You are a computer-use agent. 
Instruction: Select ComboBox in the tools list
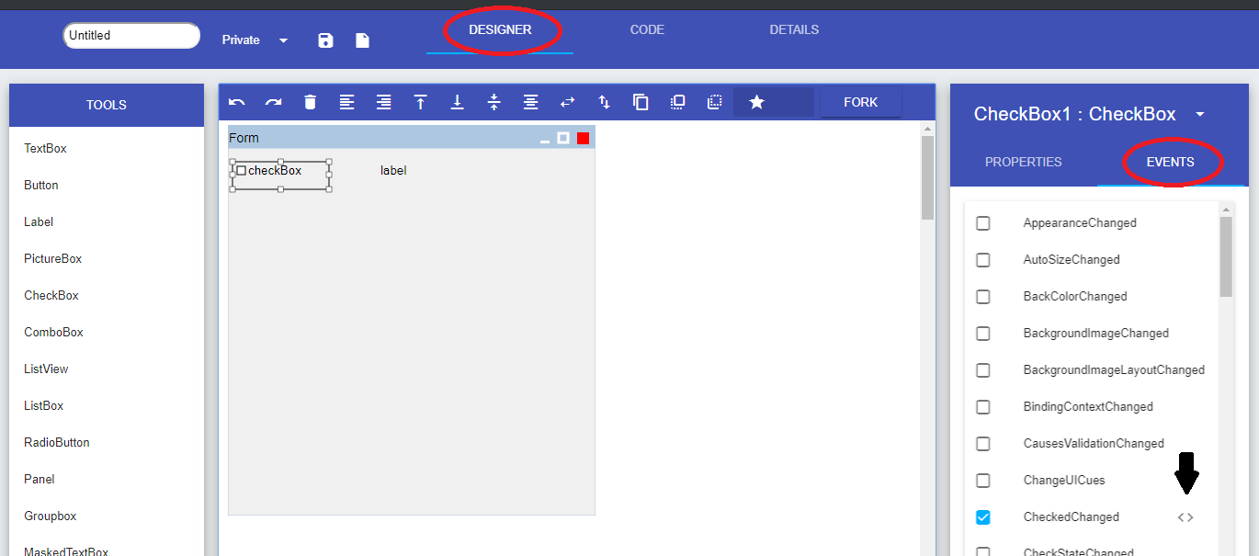coord(53,333)
